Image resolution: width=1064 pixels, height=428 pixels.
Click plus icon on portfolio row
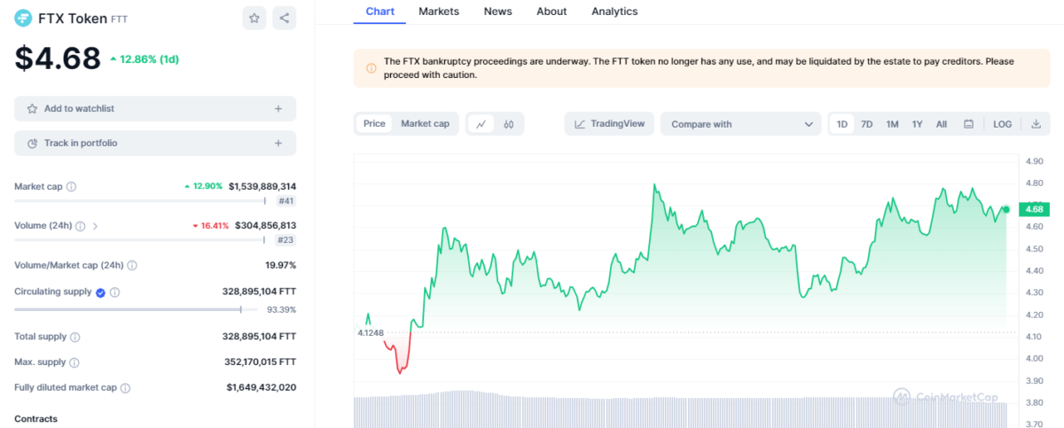pos(278,143)
